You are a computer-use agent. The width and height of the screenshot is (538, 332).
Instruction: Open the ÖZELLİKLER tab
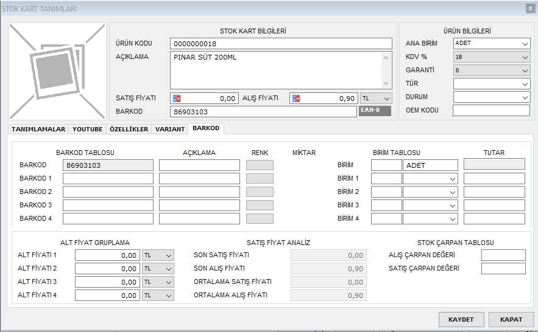(129, 130)
